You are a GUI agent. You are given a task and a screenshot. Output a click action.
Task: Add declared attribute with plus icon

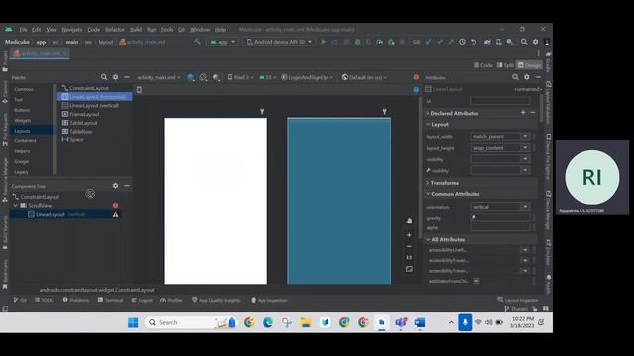[x=523, y=113]
